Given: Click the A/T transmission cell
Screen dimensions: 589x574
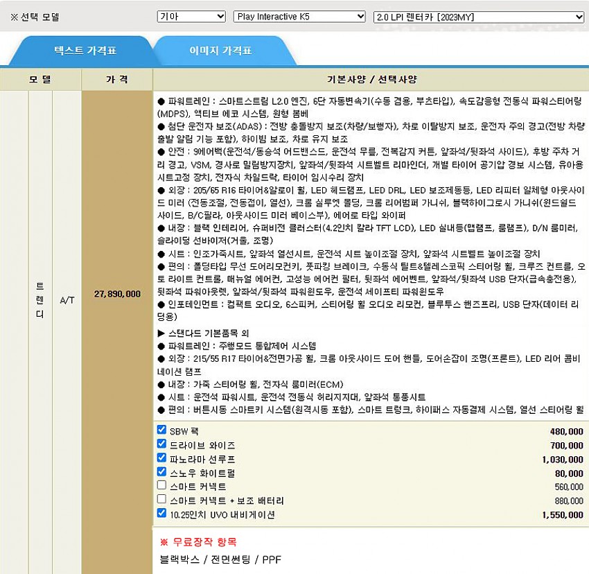Looking at the screenshot, I should point(67,299).
